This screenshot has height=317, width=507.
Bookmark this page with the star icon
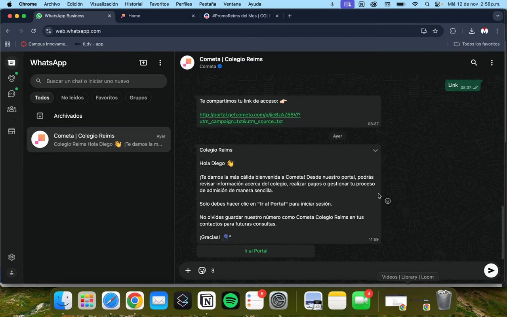click(x=435, y=31)
